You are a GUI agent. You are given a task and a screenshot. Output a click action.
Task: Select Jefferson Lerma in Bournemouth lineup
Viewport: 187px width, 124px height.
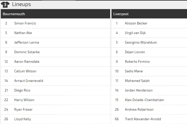27,42
